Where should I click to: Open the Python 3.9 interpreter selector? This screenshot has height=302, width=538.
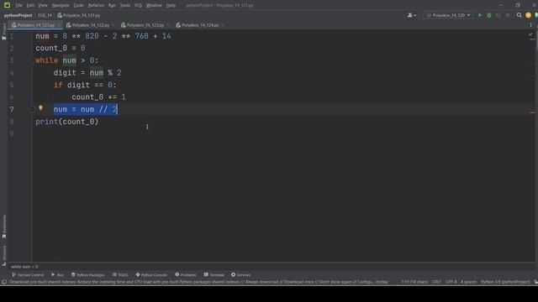505,282
